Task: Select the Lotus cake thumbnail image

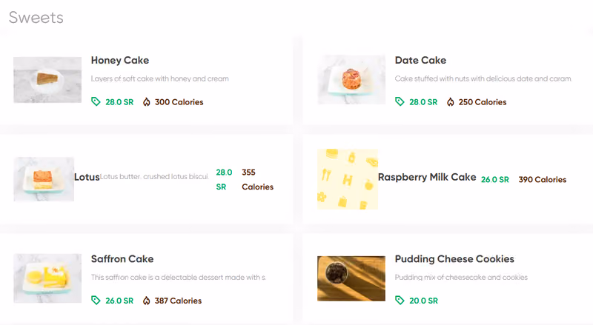Action: (x=44, y=179)
